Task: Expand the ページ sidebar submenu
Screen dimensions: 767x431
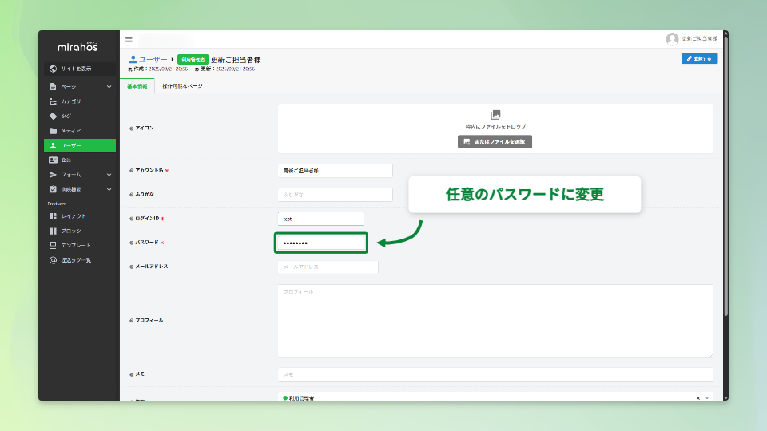Action: (109, 86)
